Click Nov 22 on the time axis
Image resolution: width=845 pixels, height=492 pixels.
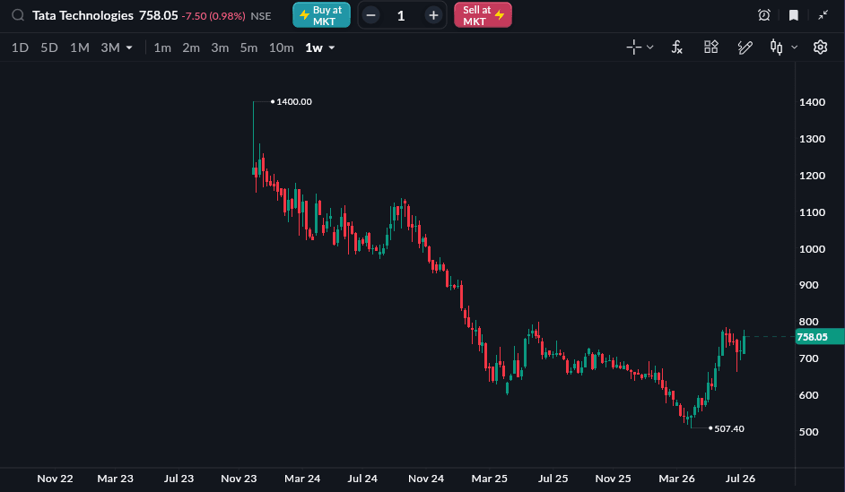click(x=55, y=479)
